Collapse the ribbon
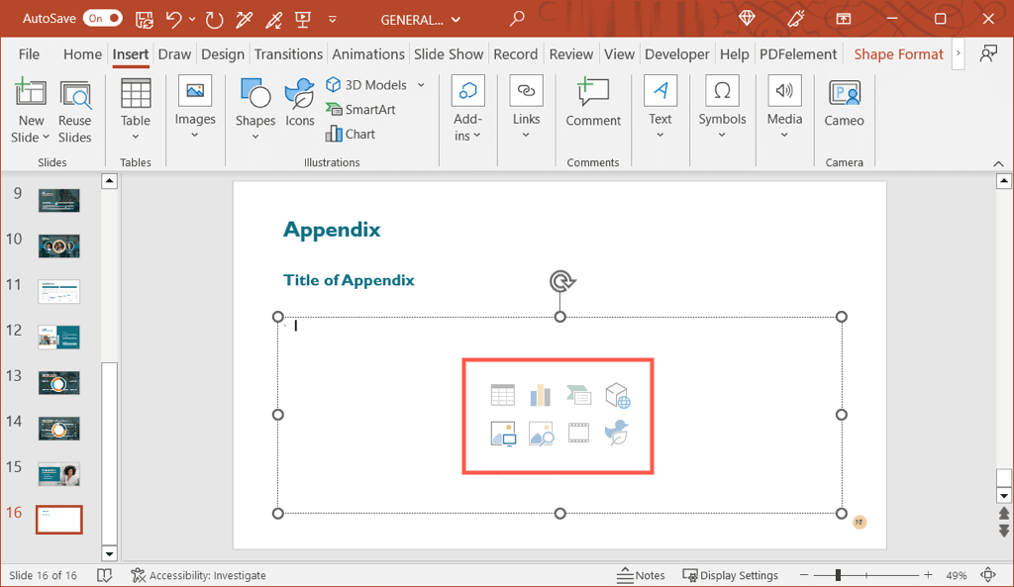This screenshot has height=587, width=1014. 998,163
